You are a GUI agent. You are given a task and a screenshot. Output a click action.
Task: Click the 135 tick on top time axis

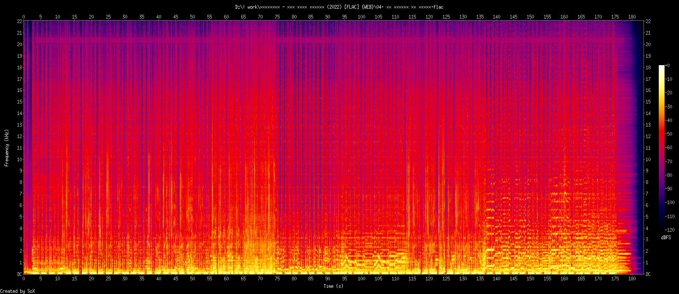click(480, 17)
